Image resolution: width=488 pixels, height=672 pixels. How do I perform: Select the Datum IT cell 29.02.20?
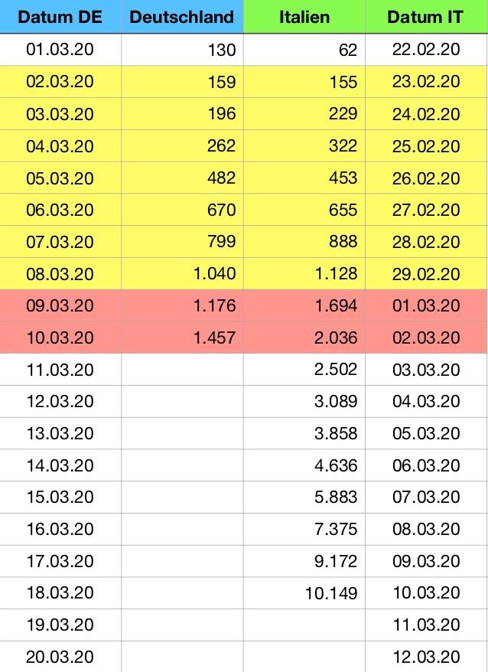click(426, 273)
